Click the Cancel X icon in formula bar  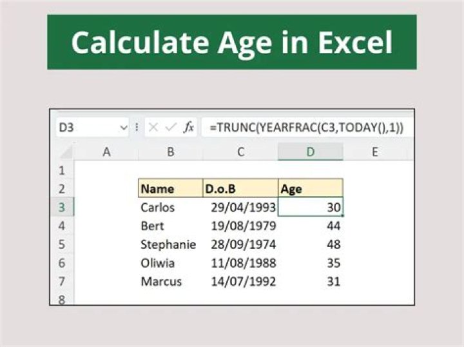click(153, 127)
